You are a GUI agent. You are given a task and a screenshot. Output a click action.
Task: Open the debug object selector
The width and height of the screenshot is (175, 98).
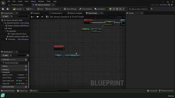pos(139,9)
